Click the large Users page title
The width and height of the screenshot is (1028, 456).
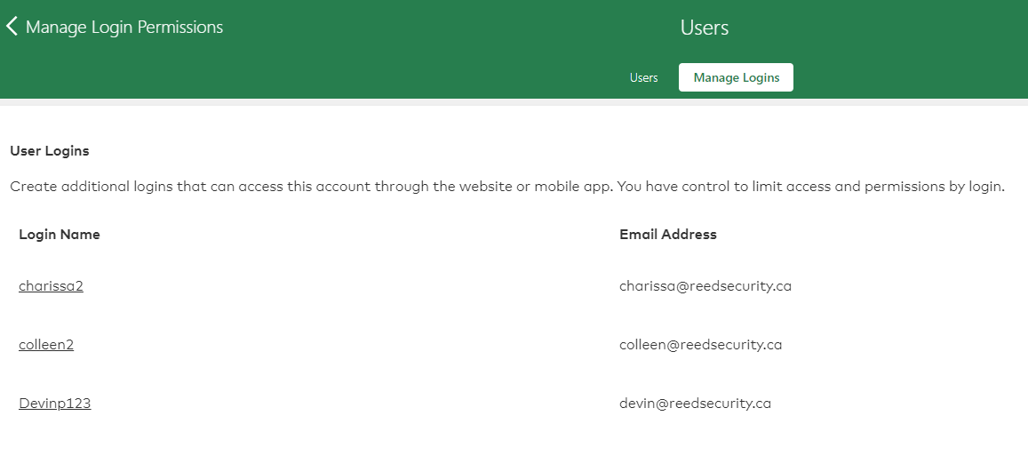coord(704,28)
